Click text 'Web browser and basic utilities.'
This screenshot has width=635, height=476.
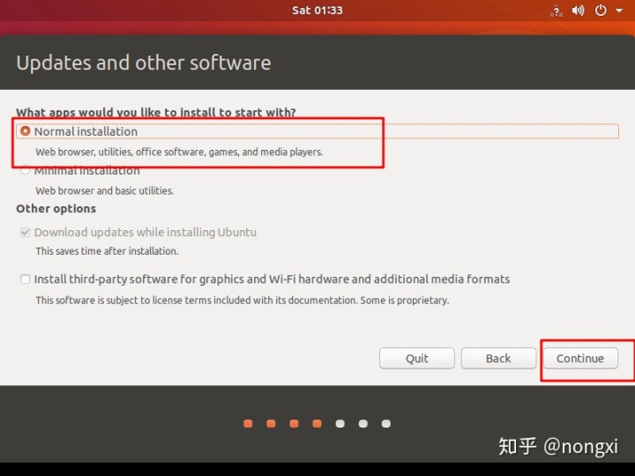(104, 190)
